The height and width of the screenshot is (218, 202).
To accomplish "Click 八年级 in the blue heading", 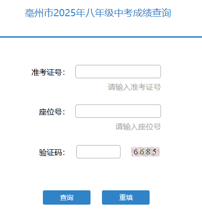I will pyautogui.click(x=100, y=13).
